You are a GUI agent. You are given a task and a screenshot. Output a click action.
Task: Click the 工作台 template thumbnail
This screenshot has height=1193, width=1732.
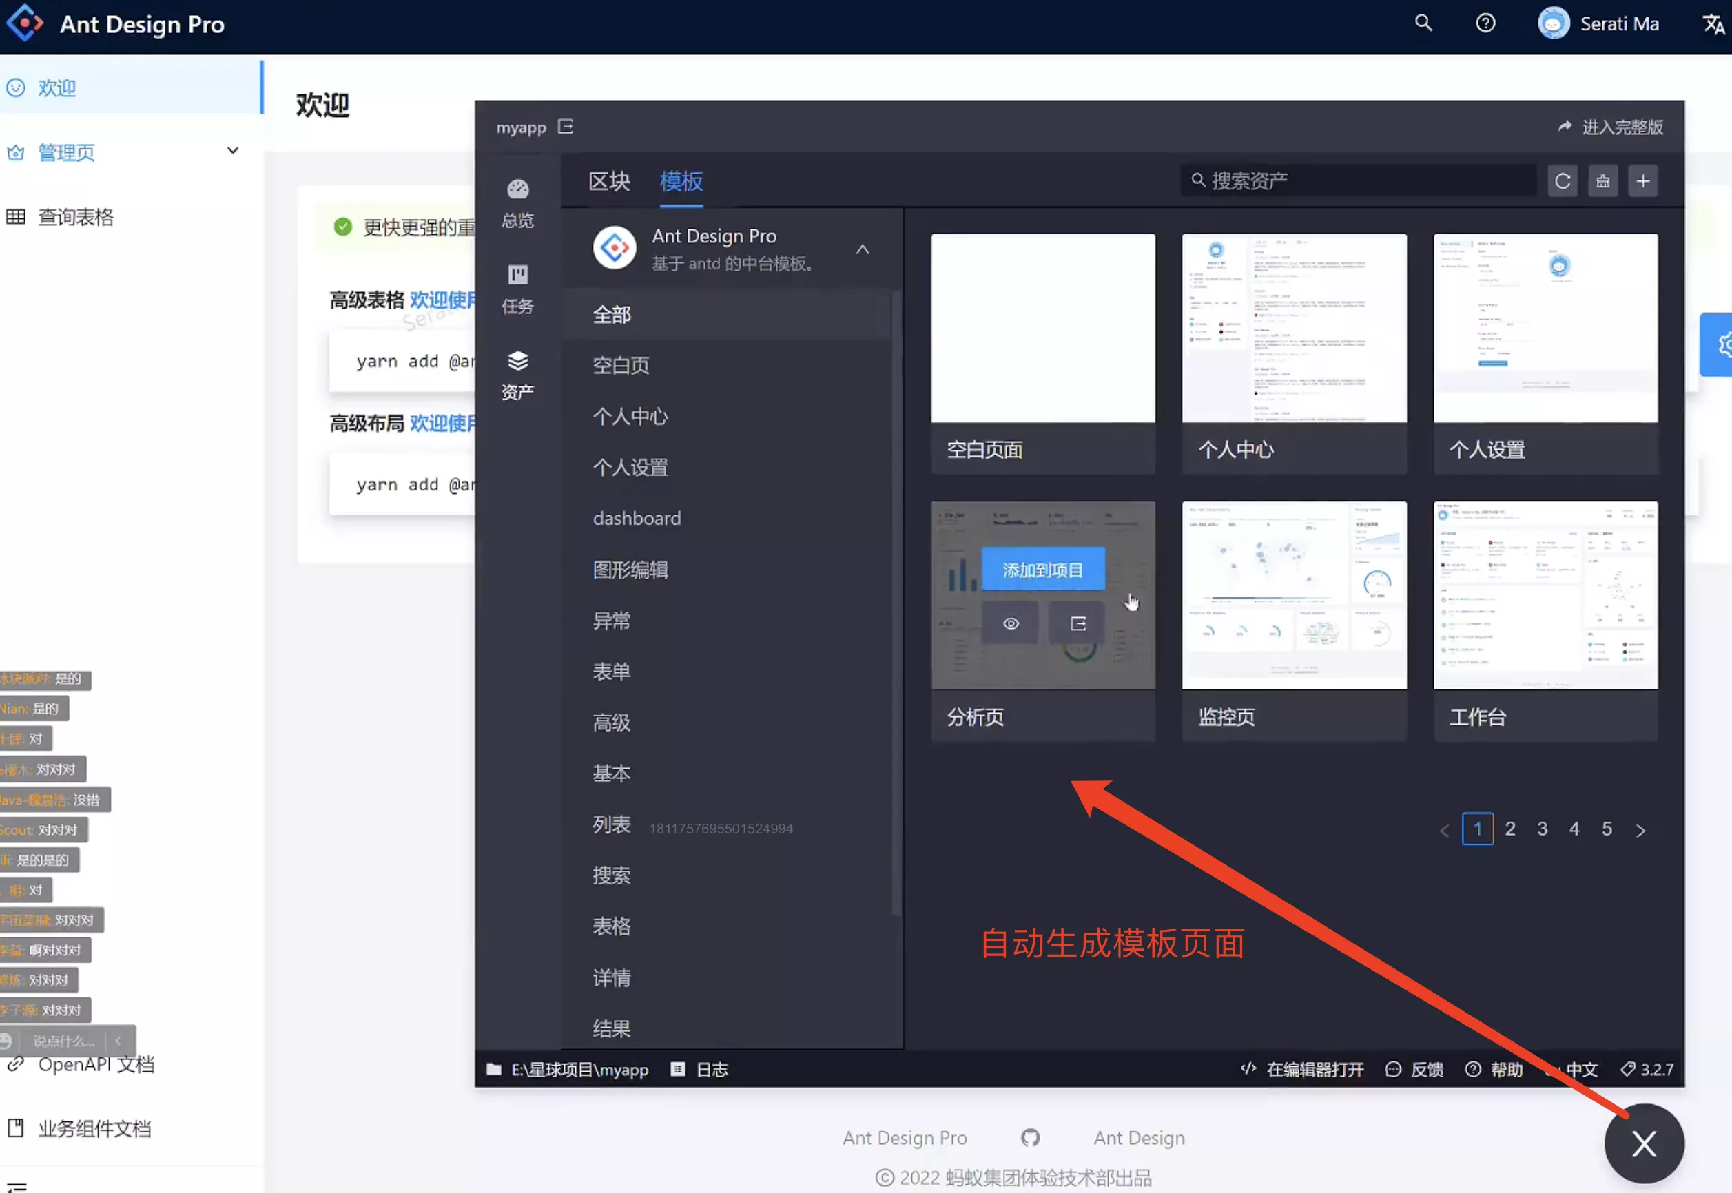[1545, 595]
